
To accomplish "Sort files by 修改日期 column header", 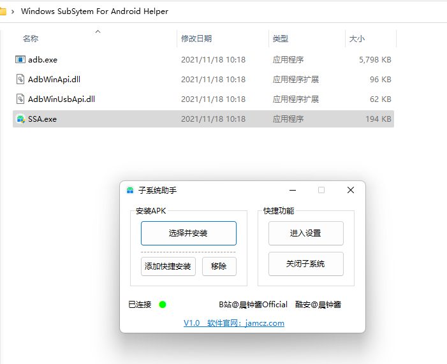I will 196,38.
